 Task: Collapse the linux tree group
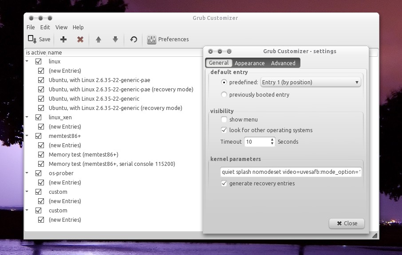pyautogui.click(x=28, y=62)
